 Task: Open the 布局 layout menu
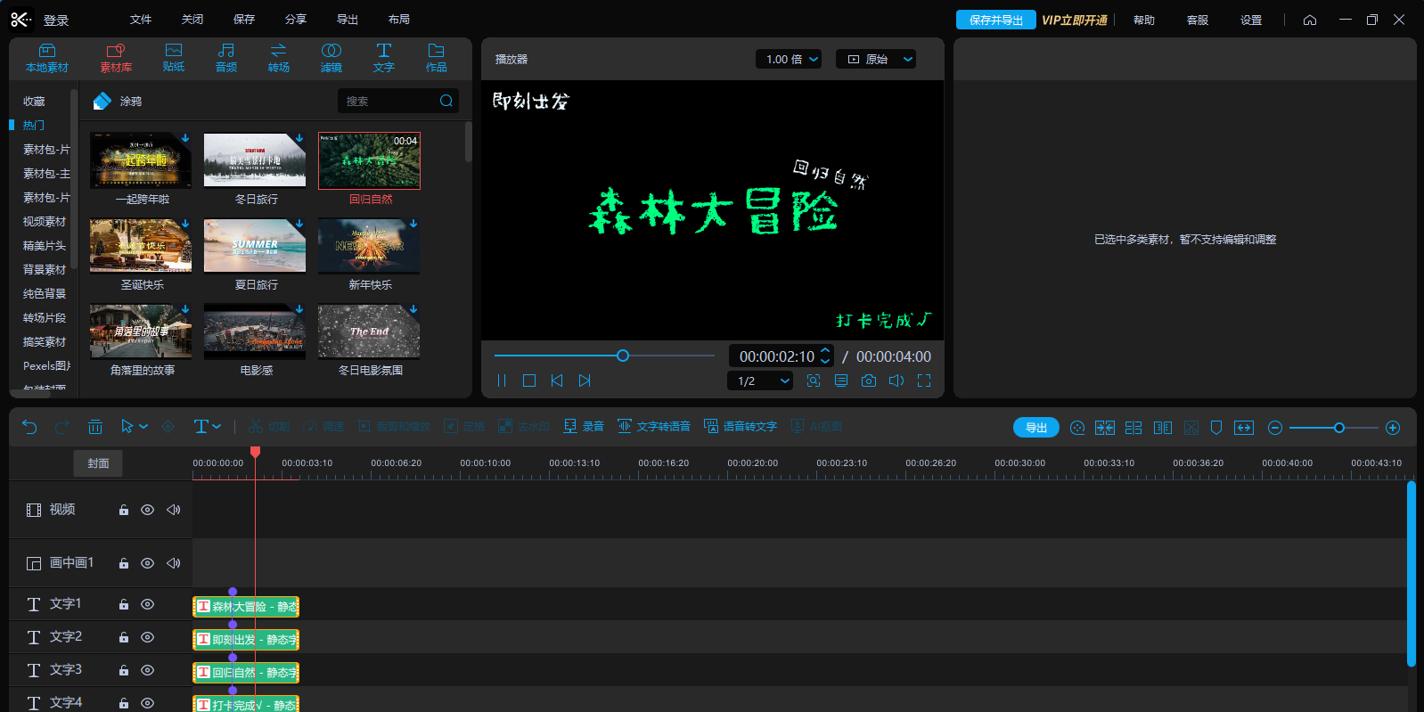pyautogui.click(x=399, y=20)
